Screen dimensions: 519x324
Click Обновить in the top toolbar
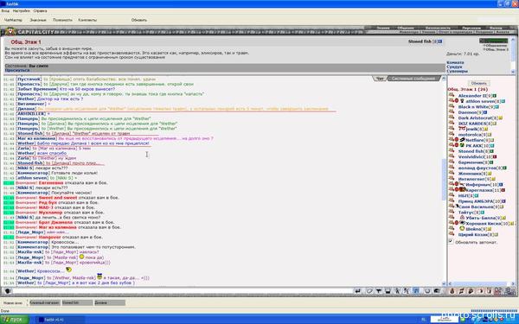click(x=139, y=20)
